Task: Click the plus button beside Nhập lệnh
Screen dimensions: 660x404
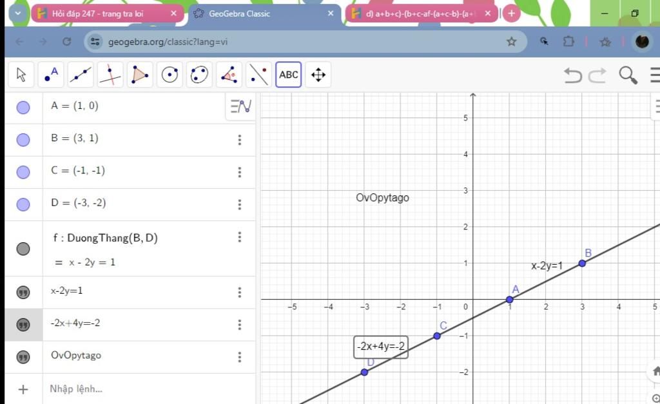Action: click(x=23, y=389)
